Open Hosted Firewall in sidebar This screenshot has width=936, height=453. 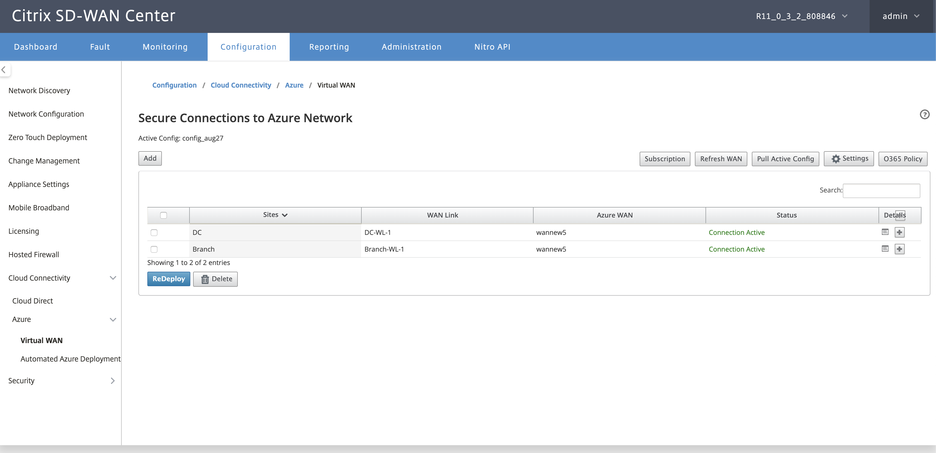[x=33, y=255]
